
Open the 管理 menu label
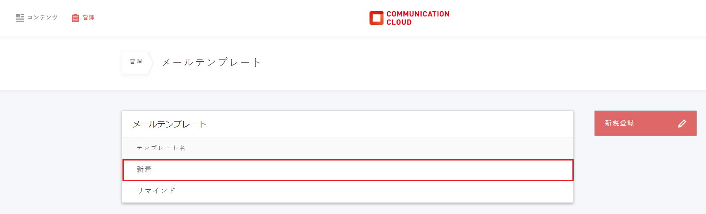click(x=89, y=18)
